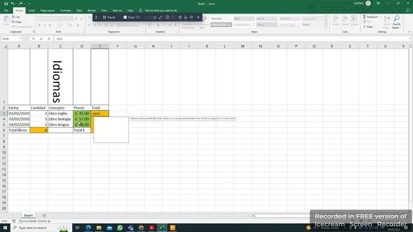The image size is (413, 232).
Task: Collapse the ribbon
Action: pos(409,32)
